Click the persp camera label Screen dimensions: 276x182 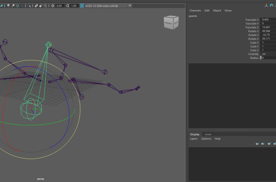(x=40, y=179)
